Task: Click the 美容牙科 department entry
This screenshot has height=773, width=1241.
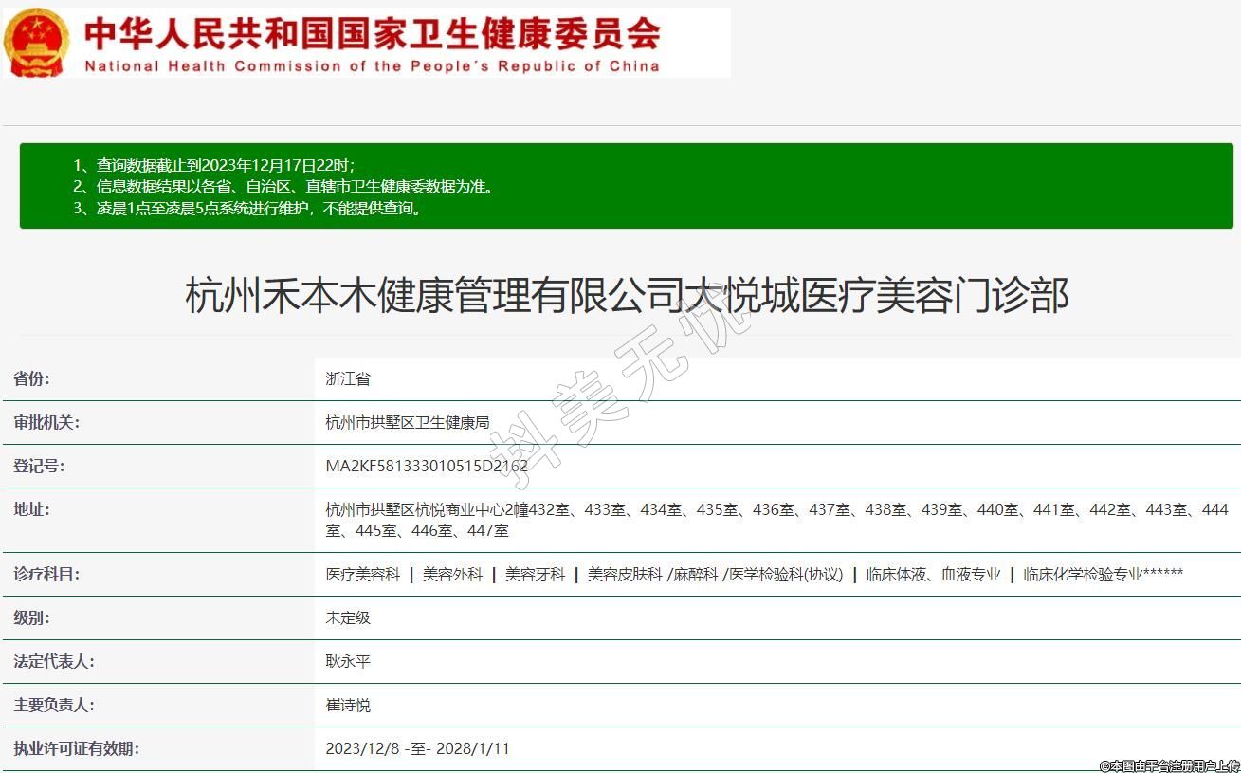Action: pyautogui.click(x=535, y=574)
